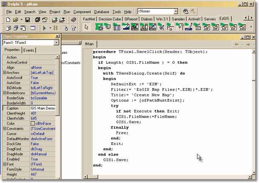Screen dimensions: 259x183
Task: Click the Toggle Form/Unit icon
Action: coord(23,28)
